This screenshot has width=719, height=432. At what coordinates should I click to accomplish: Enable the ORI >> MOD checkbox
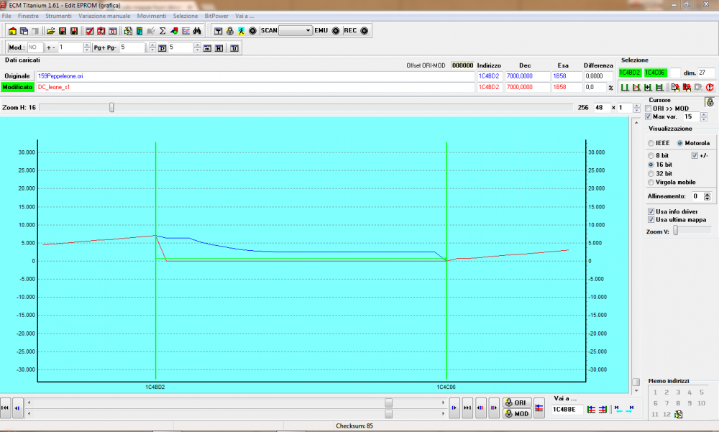[x=649, y=109]
